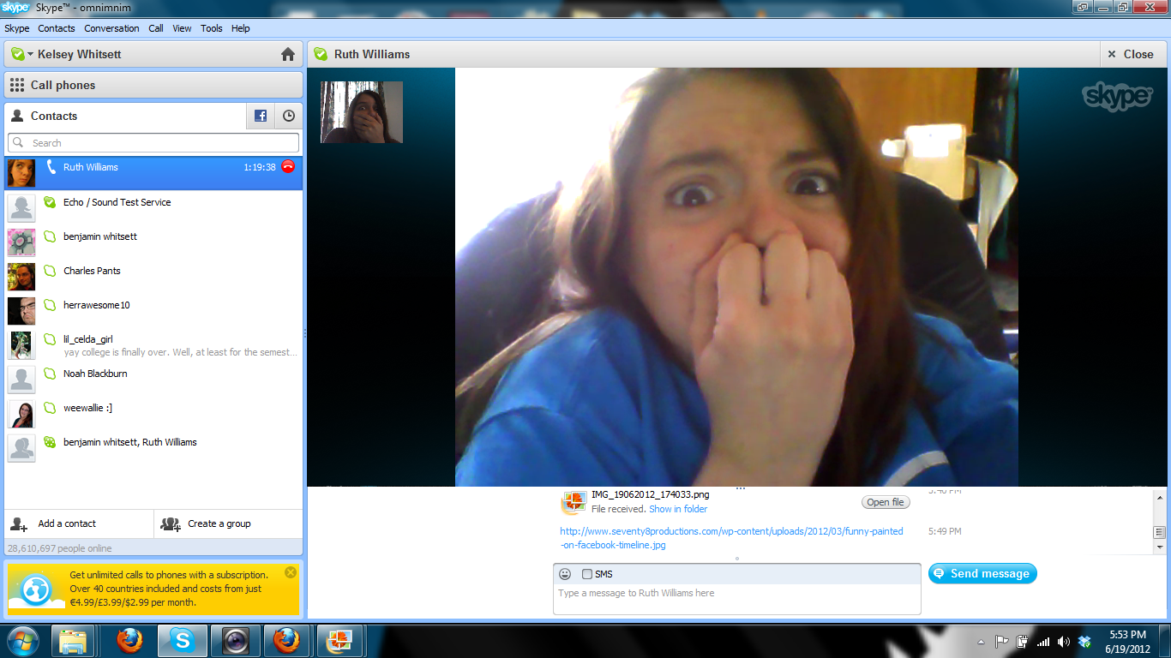The width and height of the screenshot is (1171, 658).
Task: Open the Tools menu
Action: [211, 28]
